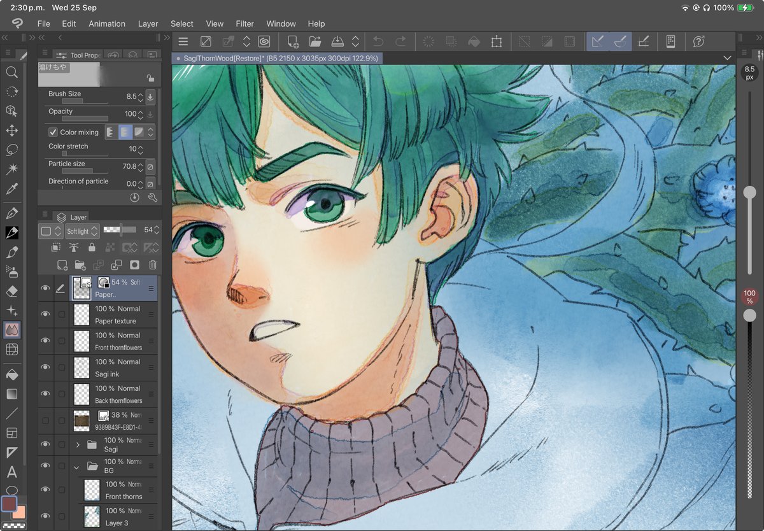Toggle the Color mixing checkbox

click(53, 132)
